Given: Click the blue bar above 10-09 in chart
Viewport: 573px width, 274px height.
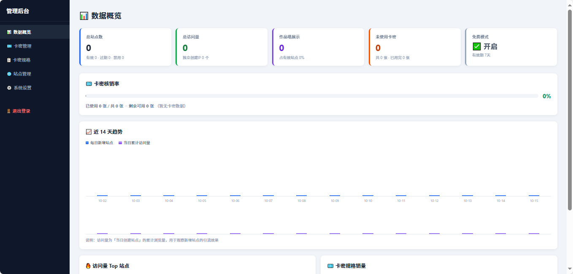Looking at the screenshot, I should click(x=335, y=196).
